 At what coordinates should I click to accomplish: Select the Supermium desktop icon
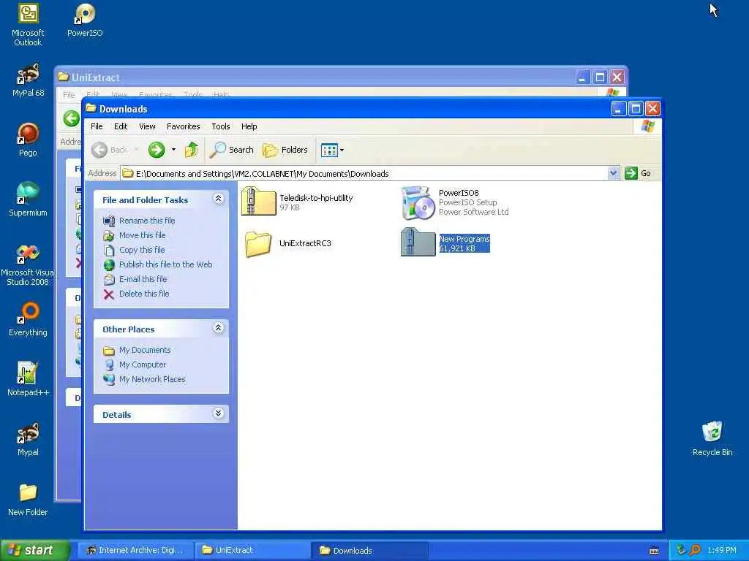(x=29, y=199)
